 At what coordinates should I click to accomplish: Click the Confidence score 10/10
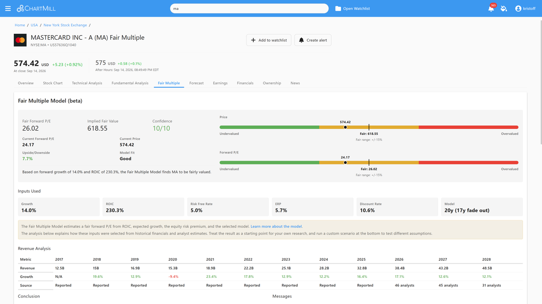coord(161,128)
